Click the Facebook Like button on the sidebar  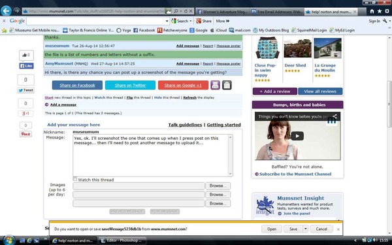click(x=26, y=66)
